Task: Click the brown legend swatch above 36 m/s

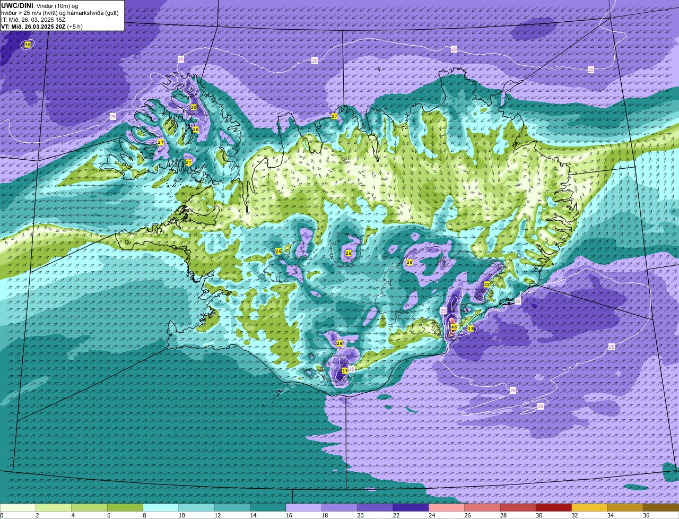Action: tap(661, 507)
